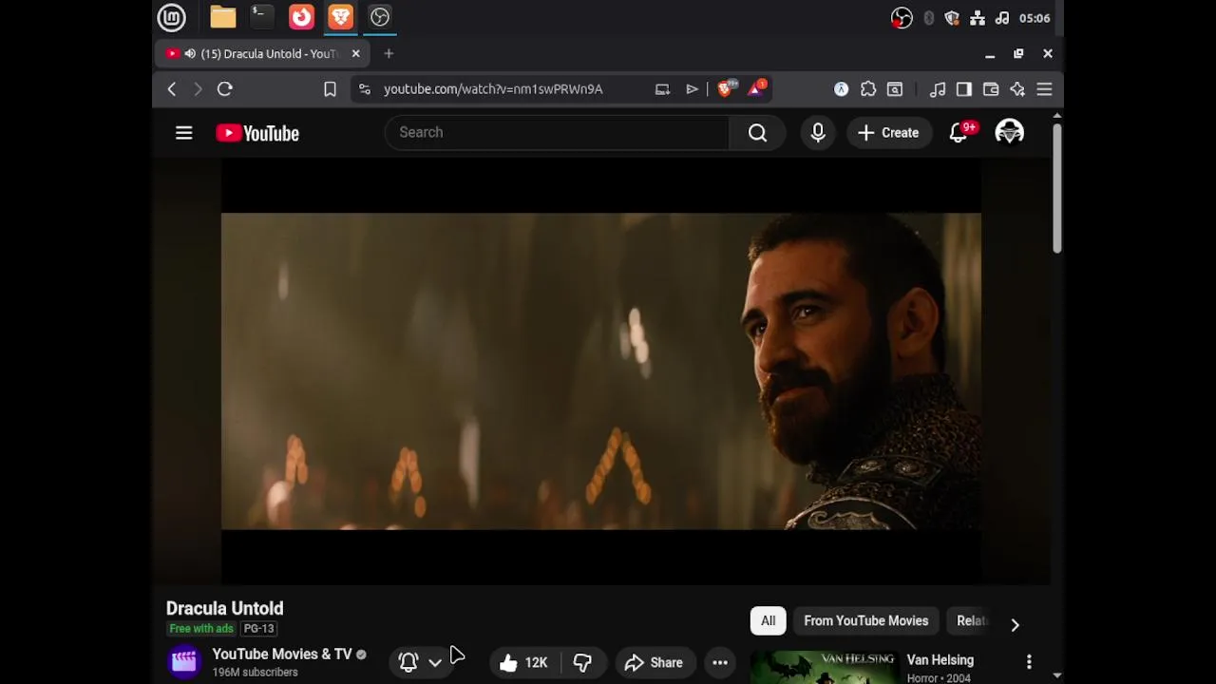Open the YouTube Movies & TV channel avatar
This screenshot has width=1216, height=684.
pyautogui.click(x=184, y=662)
